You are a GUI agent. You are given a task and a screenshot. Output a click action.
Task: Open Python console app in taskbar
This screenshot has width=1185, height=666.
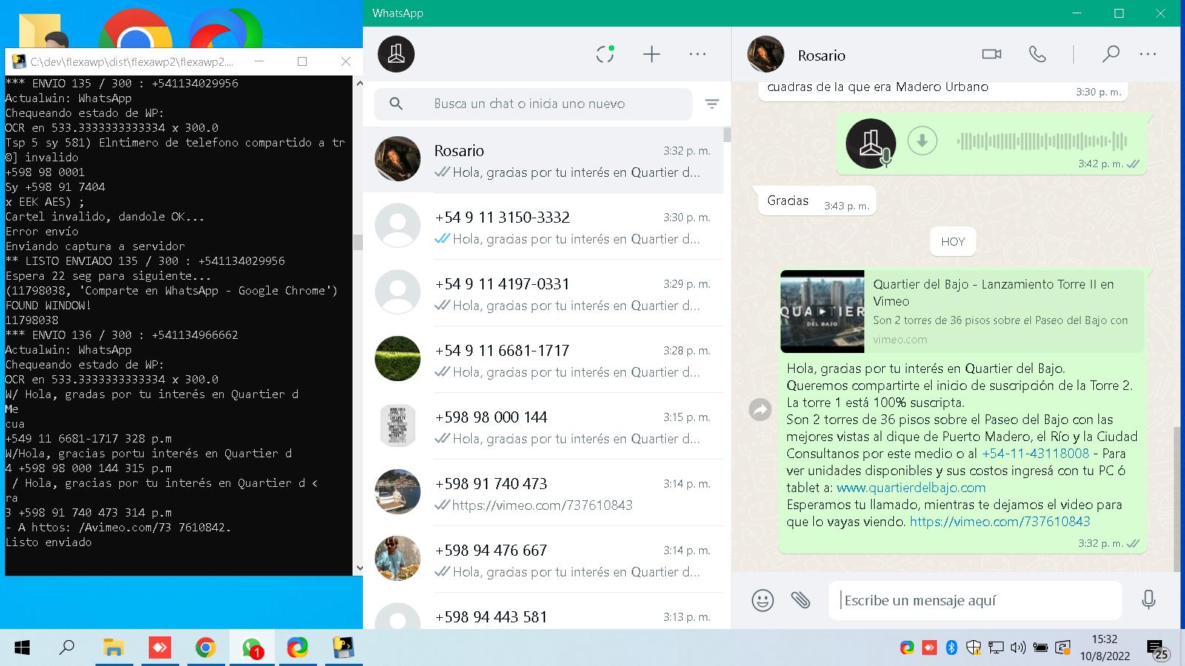[x=344, y=648]
